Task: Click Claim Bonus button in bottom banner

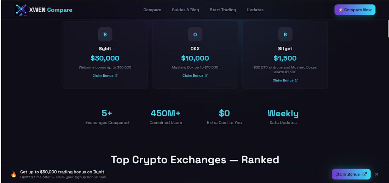Action: coord(351,174)
